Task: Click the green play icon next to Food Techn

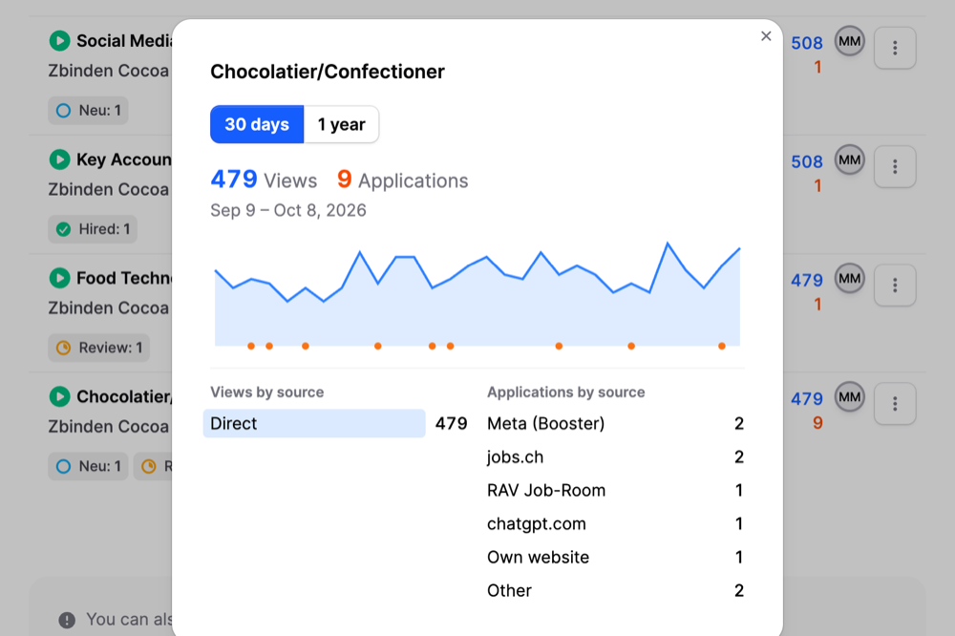Action: [59, 278]
